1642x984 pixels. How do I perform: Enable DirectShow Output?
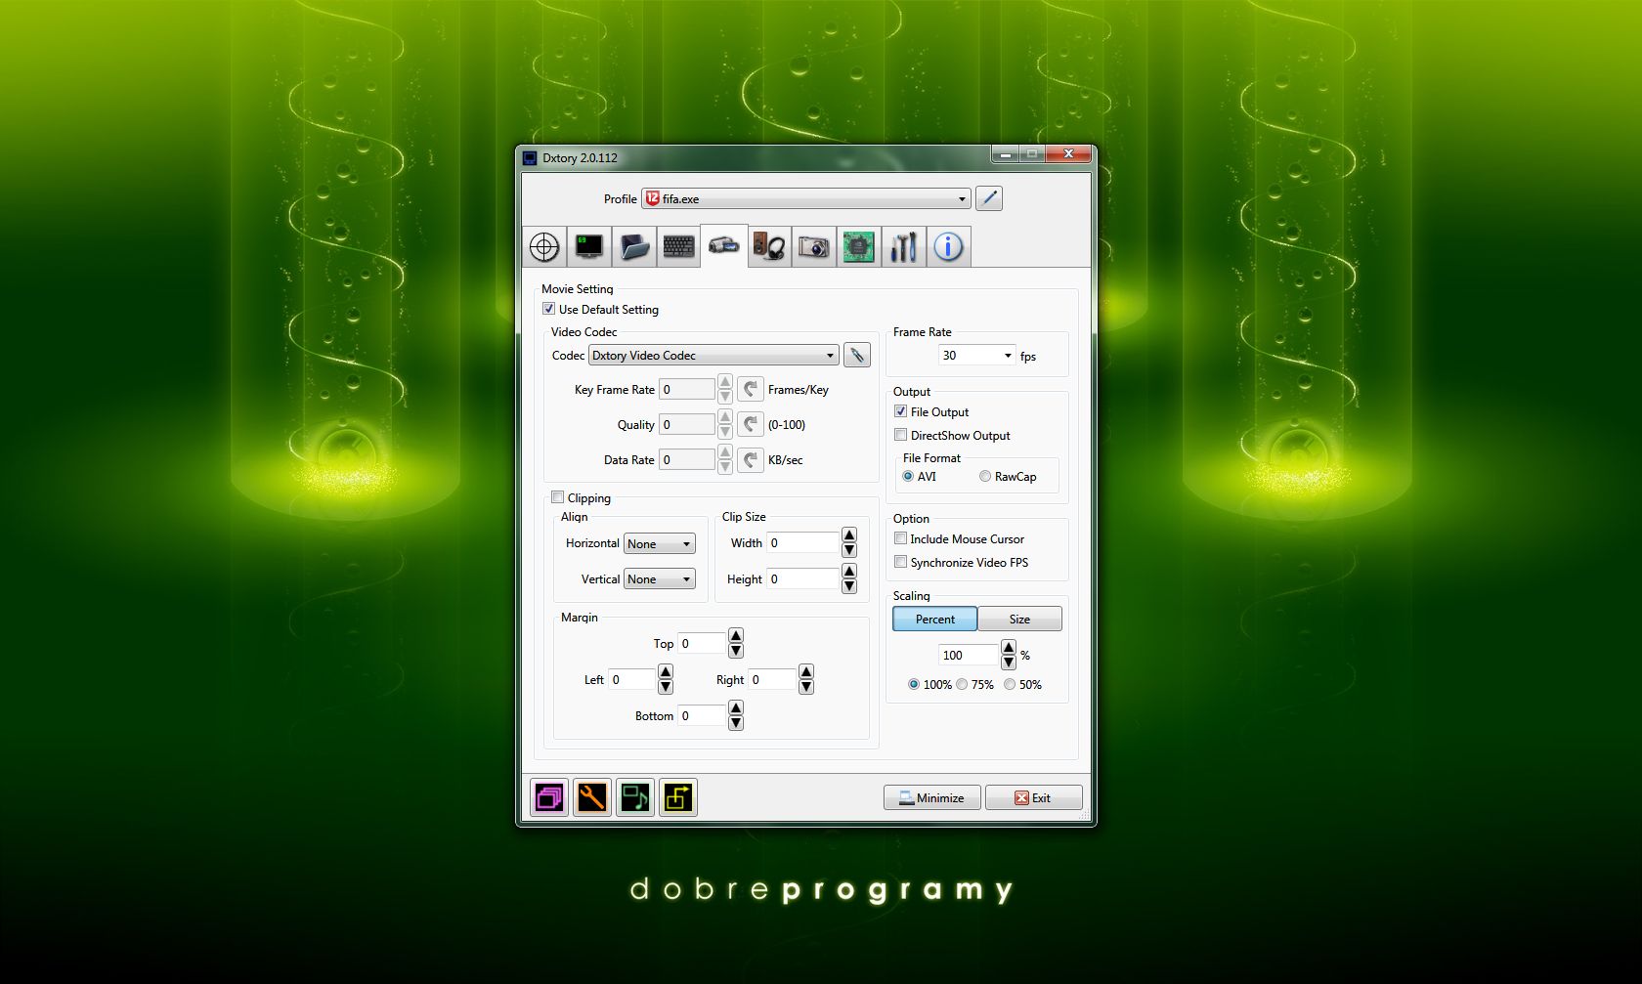pos(901,435)
